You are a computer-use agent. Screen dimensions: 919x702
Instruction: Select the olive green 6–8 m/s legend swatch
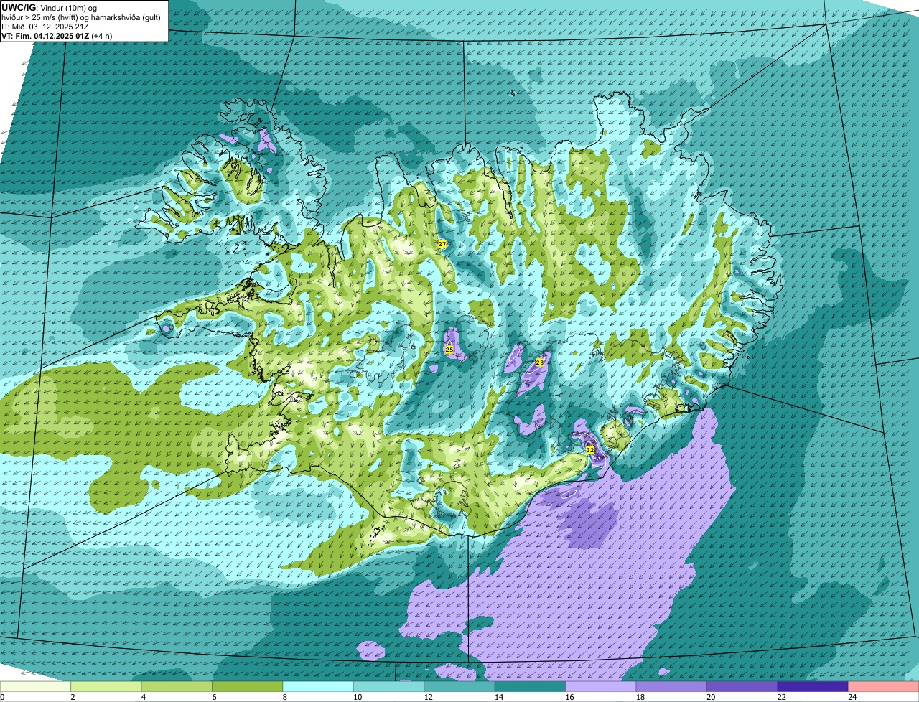[247, 686]
